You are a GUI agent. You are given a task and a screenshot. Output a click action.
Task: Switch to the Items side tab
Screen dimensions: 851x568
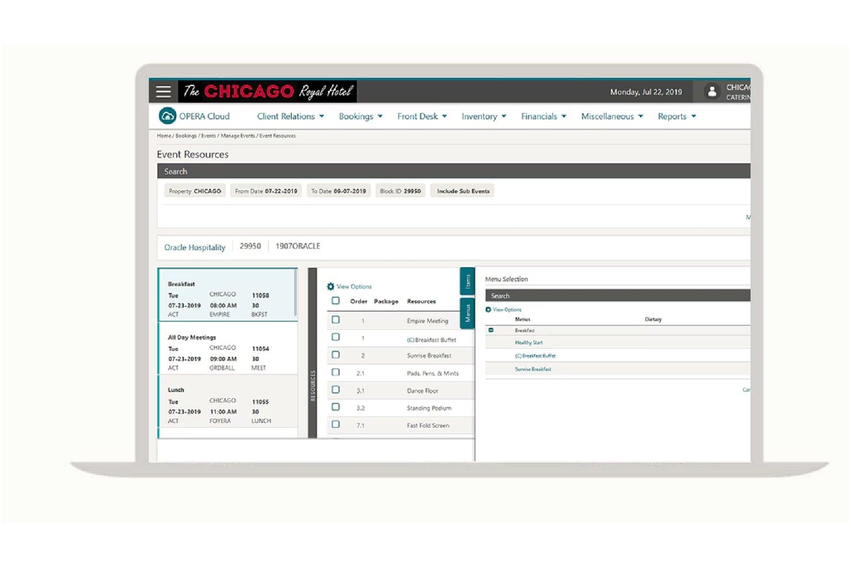point(467,281)
